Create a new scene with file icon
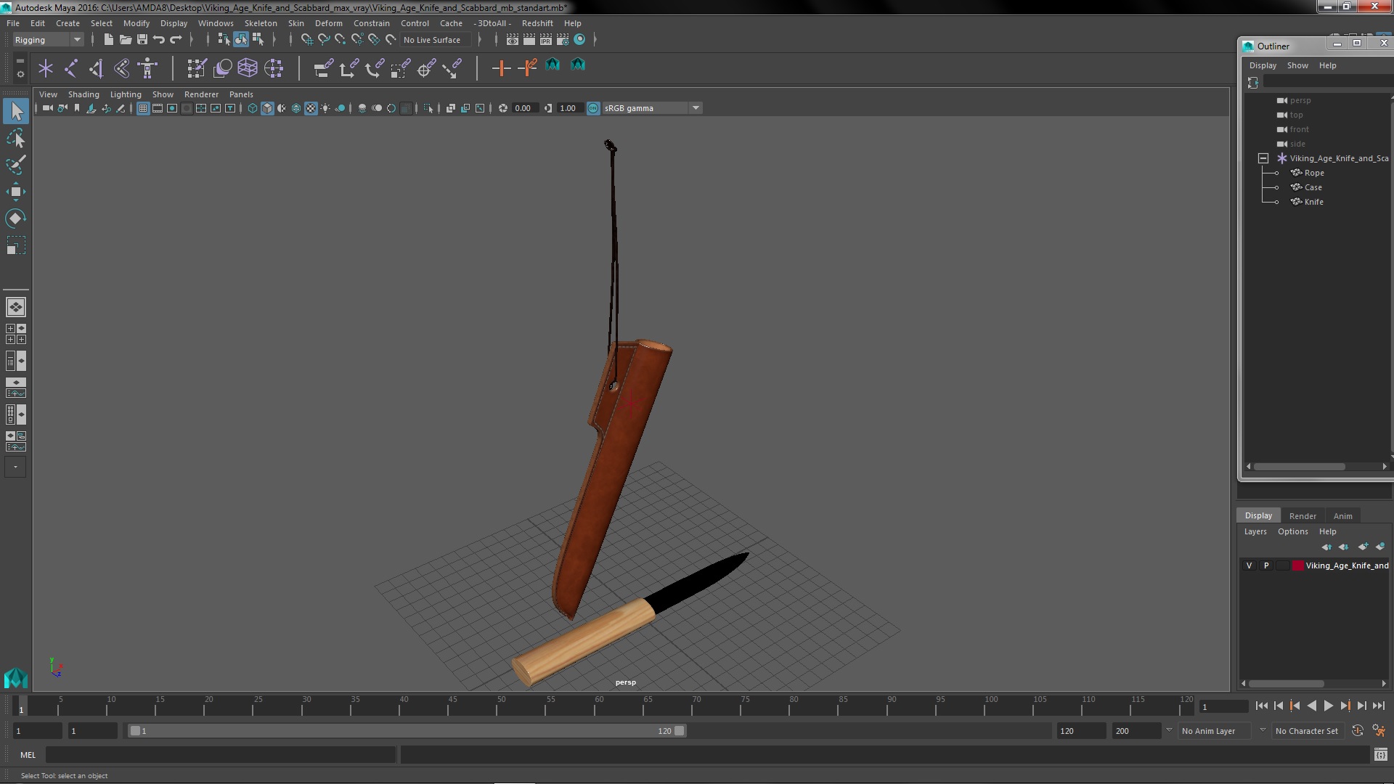 coord(108,39)
